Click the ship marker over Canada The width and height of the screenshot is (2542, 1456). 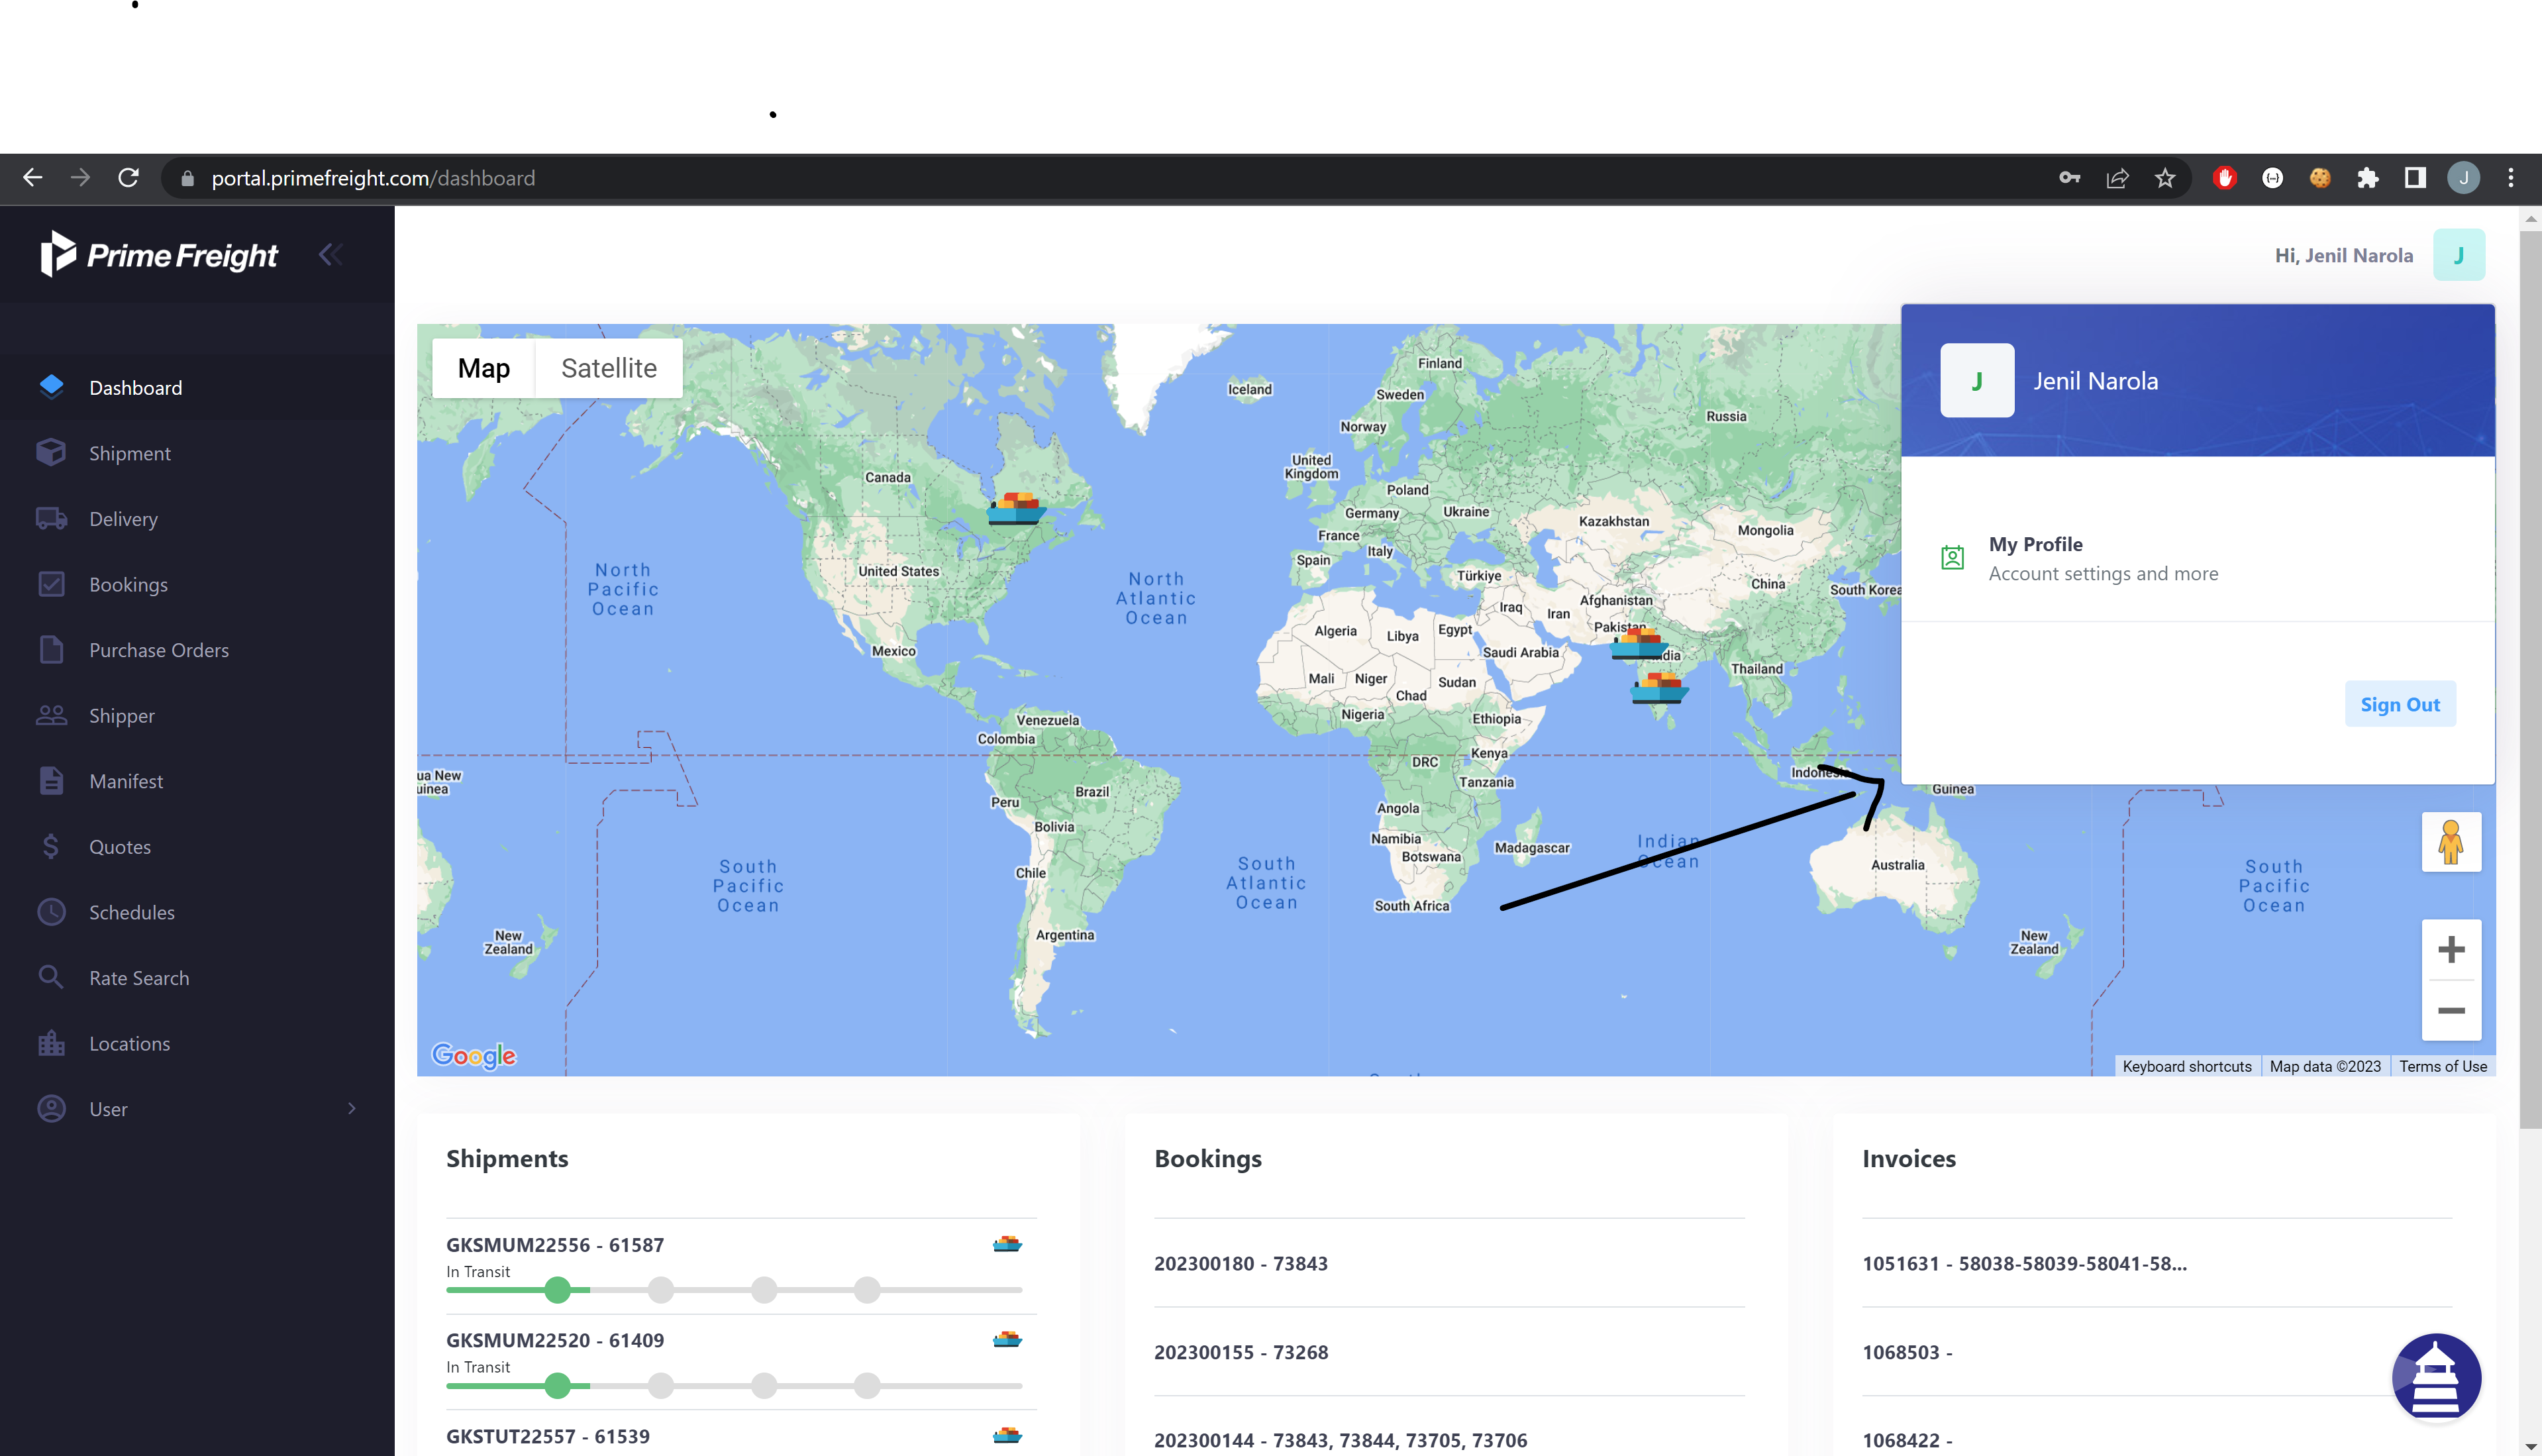tap(1017, 508)
